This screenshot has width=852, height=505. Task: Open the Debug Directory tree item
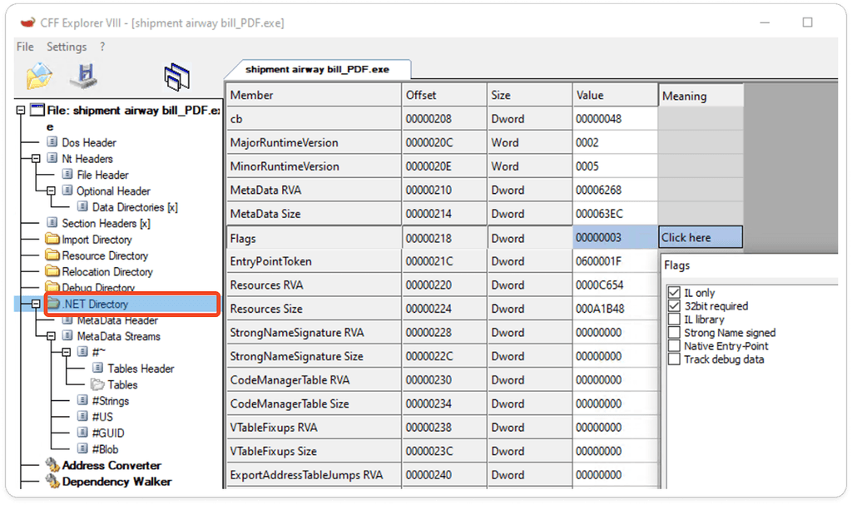click(x=98, y=288)
